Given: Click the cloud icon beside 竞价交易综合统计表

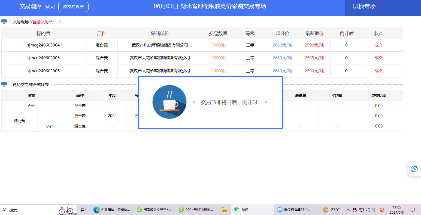Looking at the screenshot, I should tap(4, 84).
